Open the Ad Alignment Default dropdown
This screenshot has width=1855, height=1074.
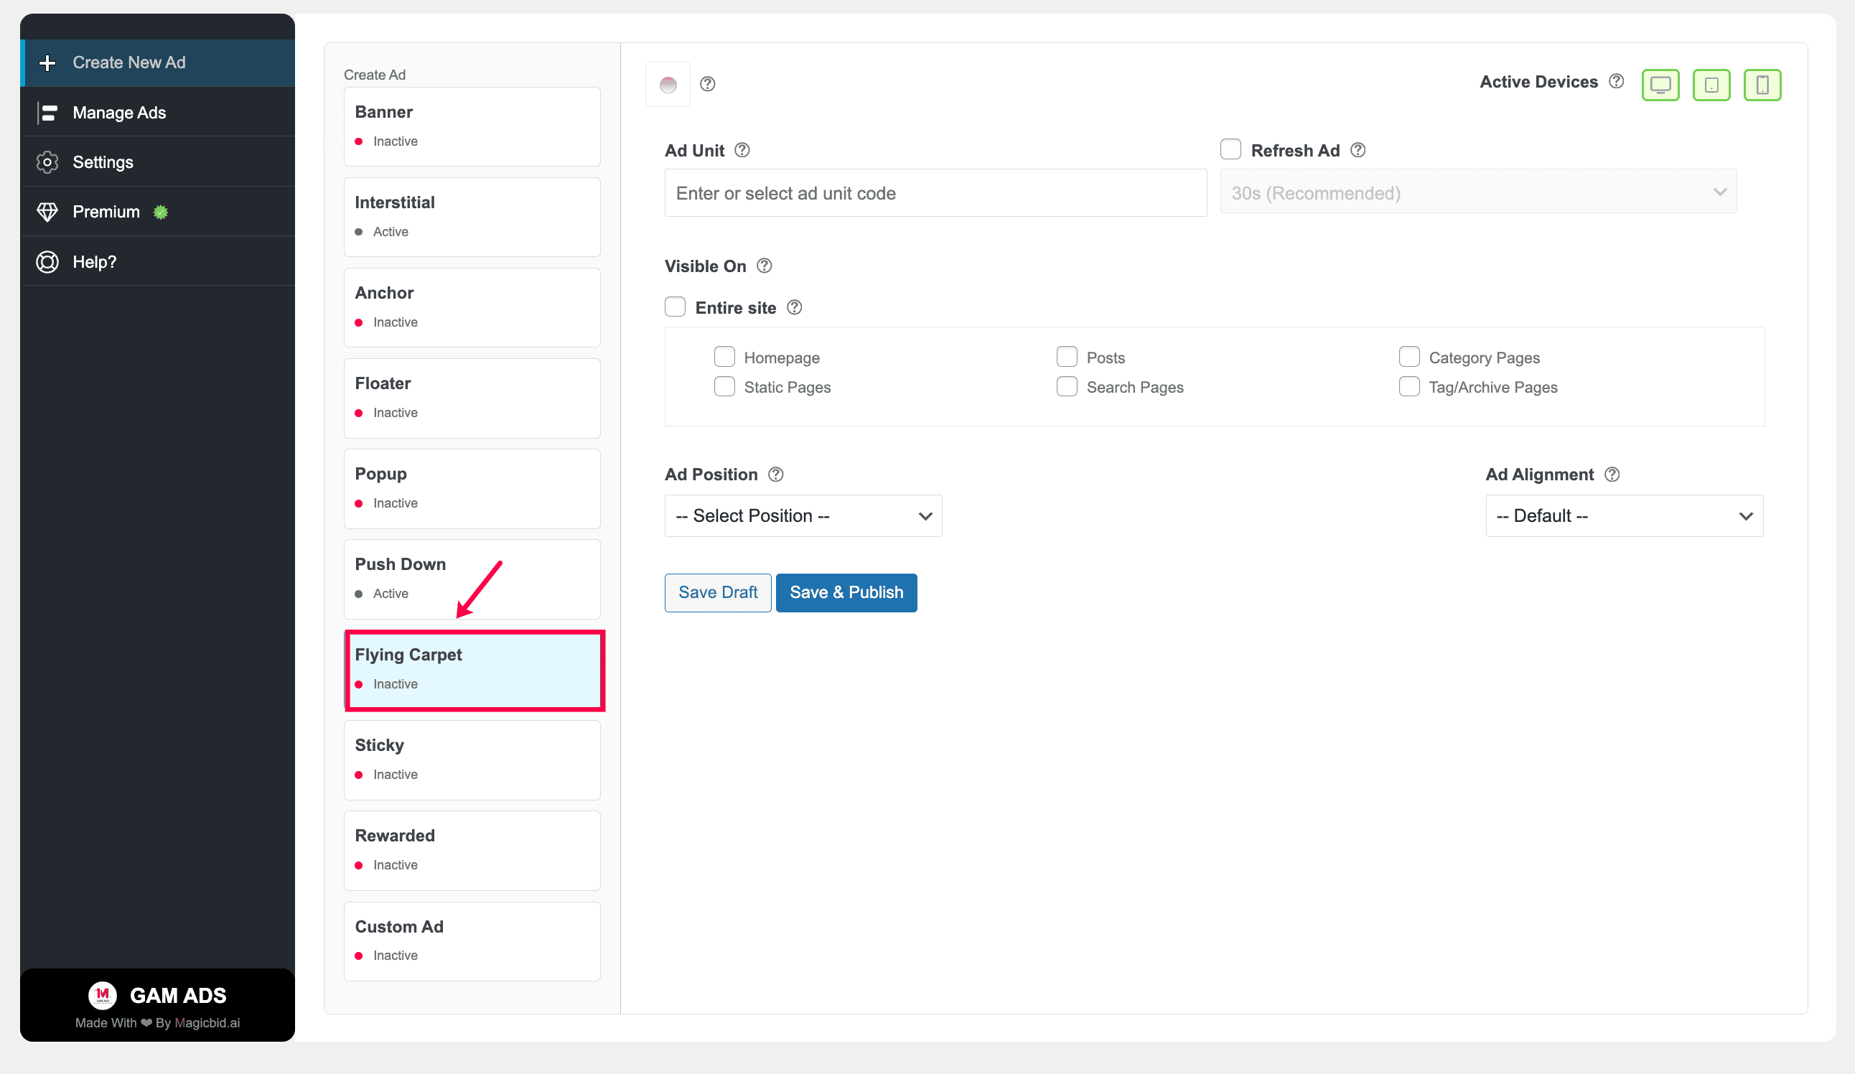point(1624,516)
